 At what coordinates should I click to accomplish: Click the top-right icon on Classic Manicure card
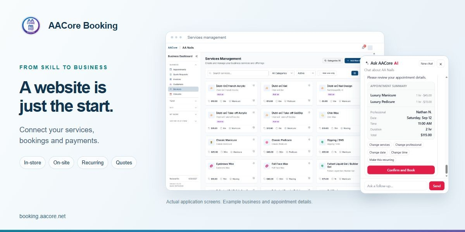(253, 140)
